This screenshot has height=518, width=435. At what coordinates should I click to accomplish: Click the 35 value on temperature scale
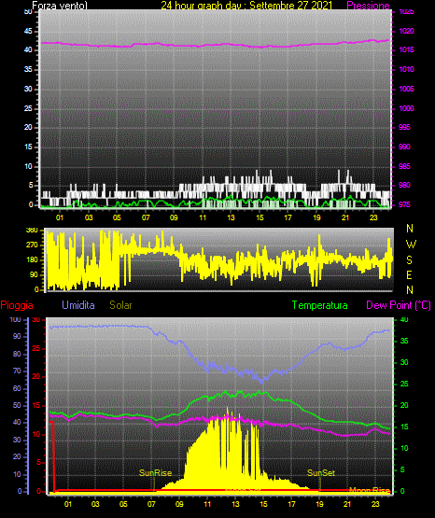(404, 341)
